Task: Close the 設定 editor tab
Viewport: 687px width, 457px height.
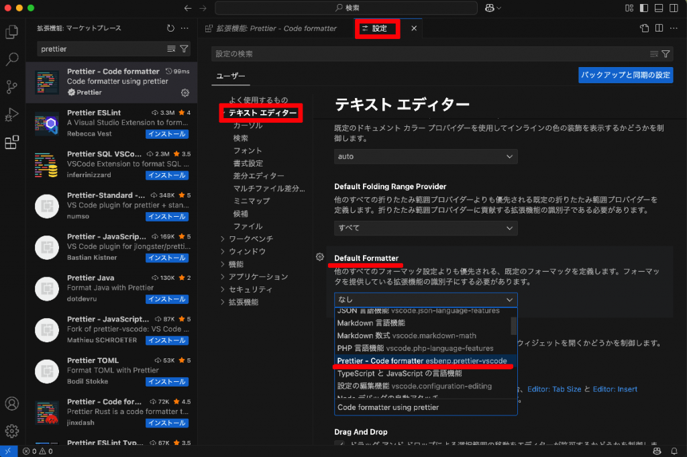Action: pos(414,28)
